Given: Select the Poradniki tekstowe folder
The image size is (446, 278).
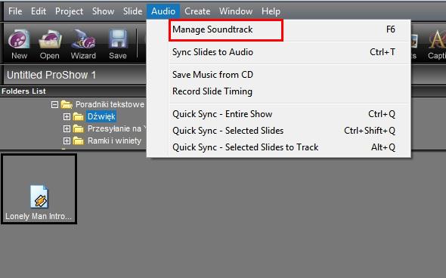Looking at the screenshot, I should 110,104.
